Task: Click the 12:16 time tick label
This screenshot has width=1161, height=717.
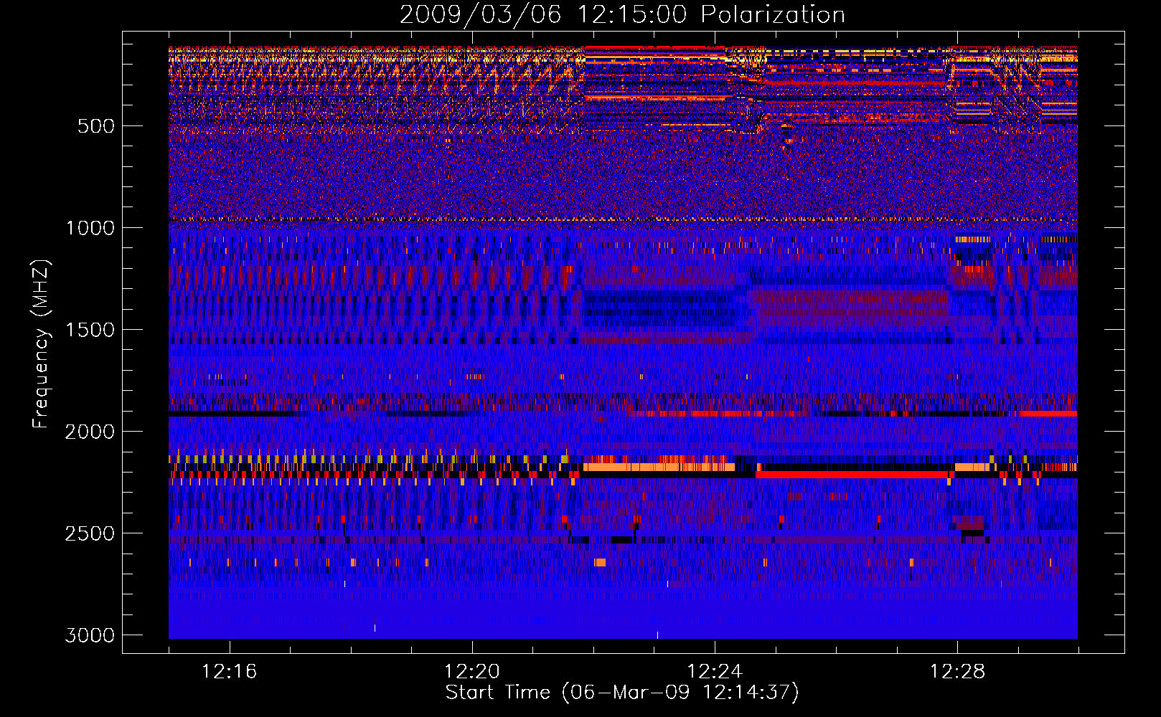Action: coord(229,672)
